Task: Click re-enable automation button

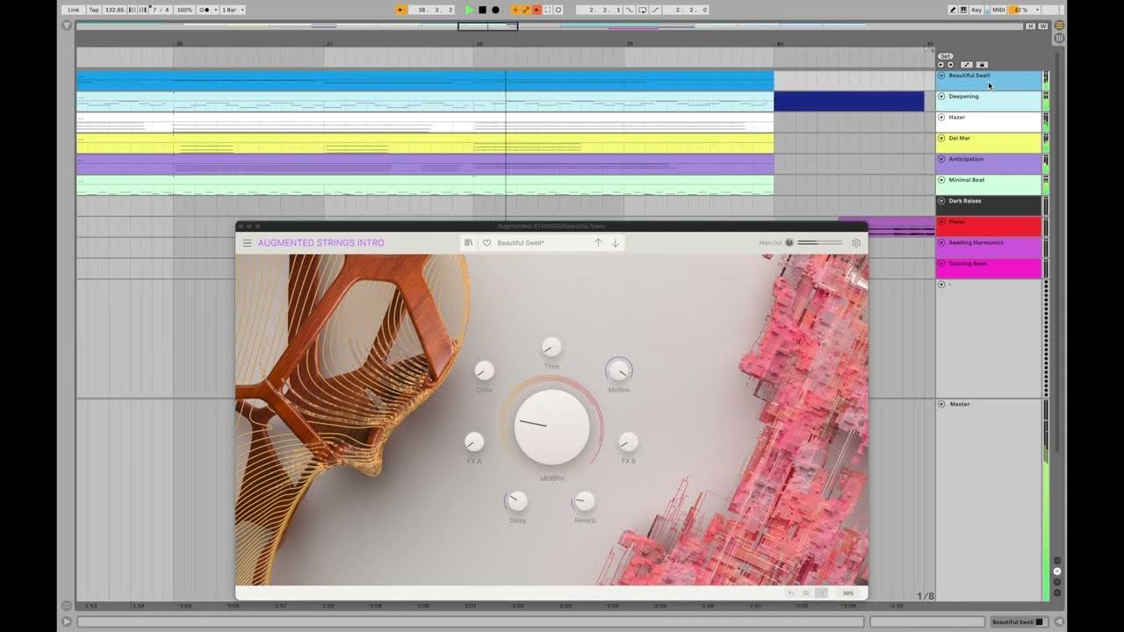Action: [x=537, y=10]
